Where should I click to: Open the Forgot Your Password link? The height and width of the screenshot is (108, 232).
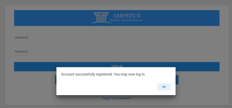click(117, 98)
